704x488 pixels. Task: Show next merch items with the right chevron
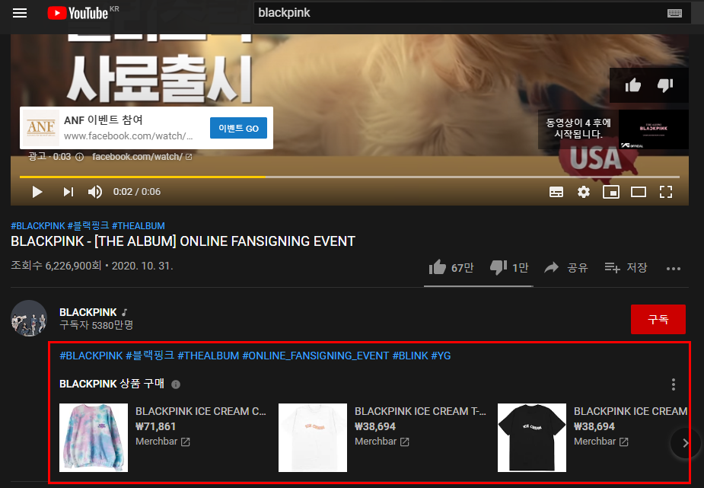tap(684, 443)
